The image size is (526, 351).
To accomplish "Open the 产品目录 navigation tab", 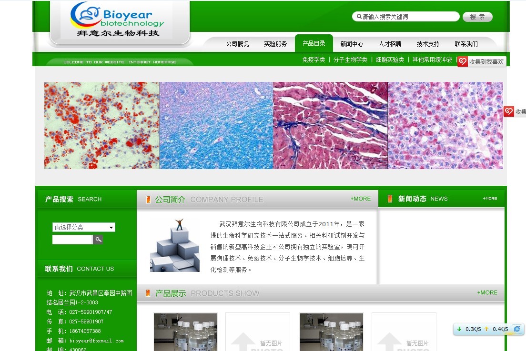I will point(314,43).
